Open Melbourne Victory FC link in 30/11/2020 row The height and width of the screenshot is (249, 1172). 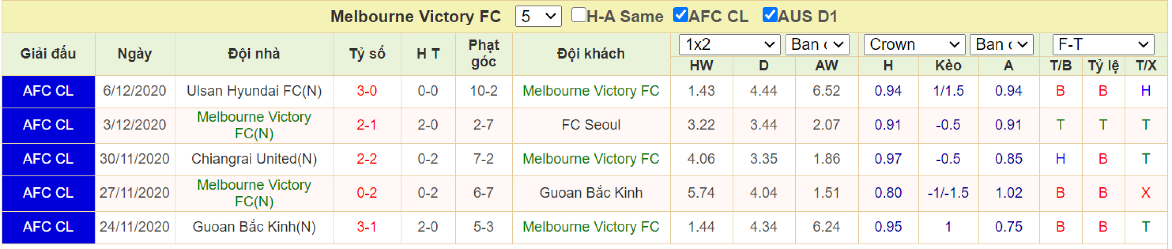(591, 159)
